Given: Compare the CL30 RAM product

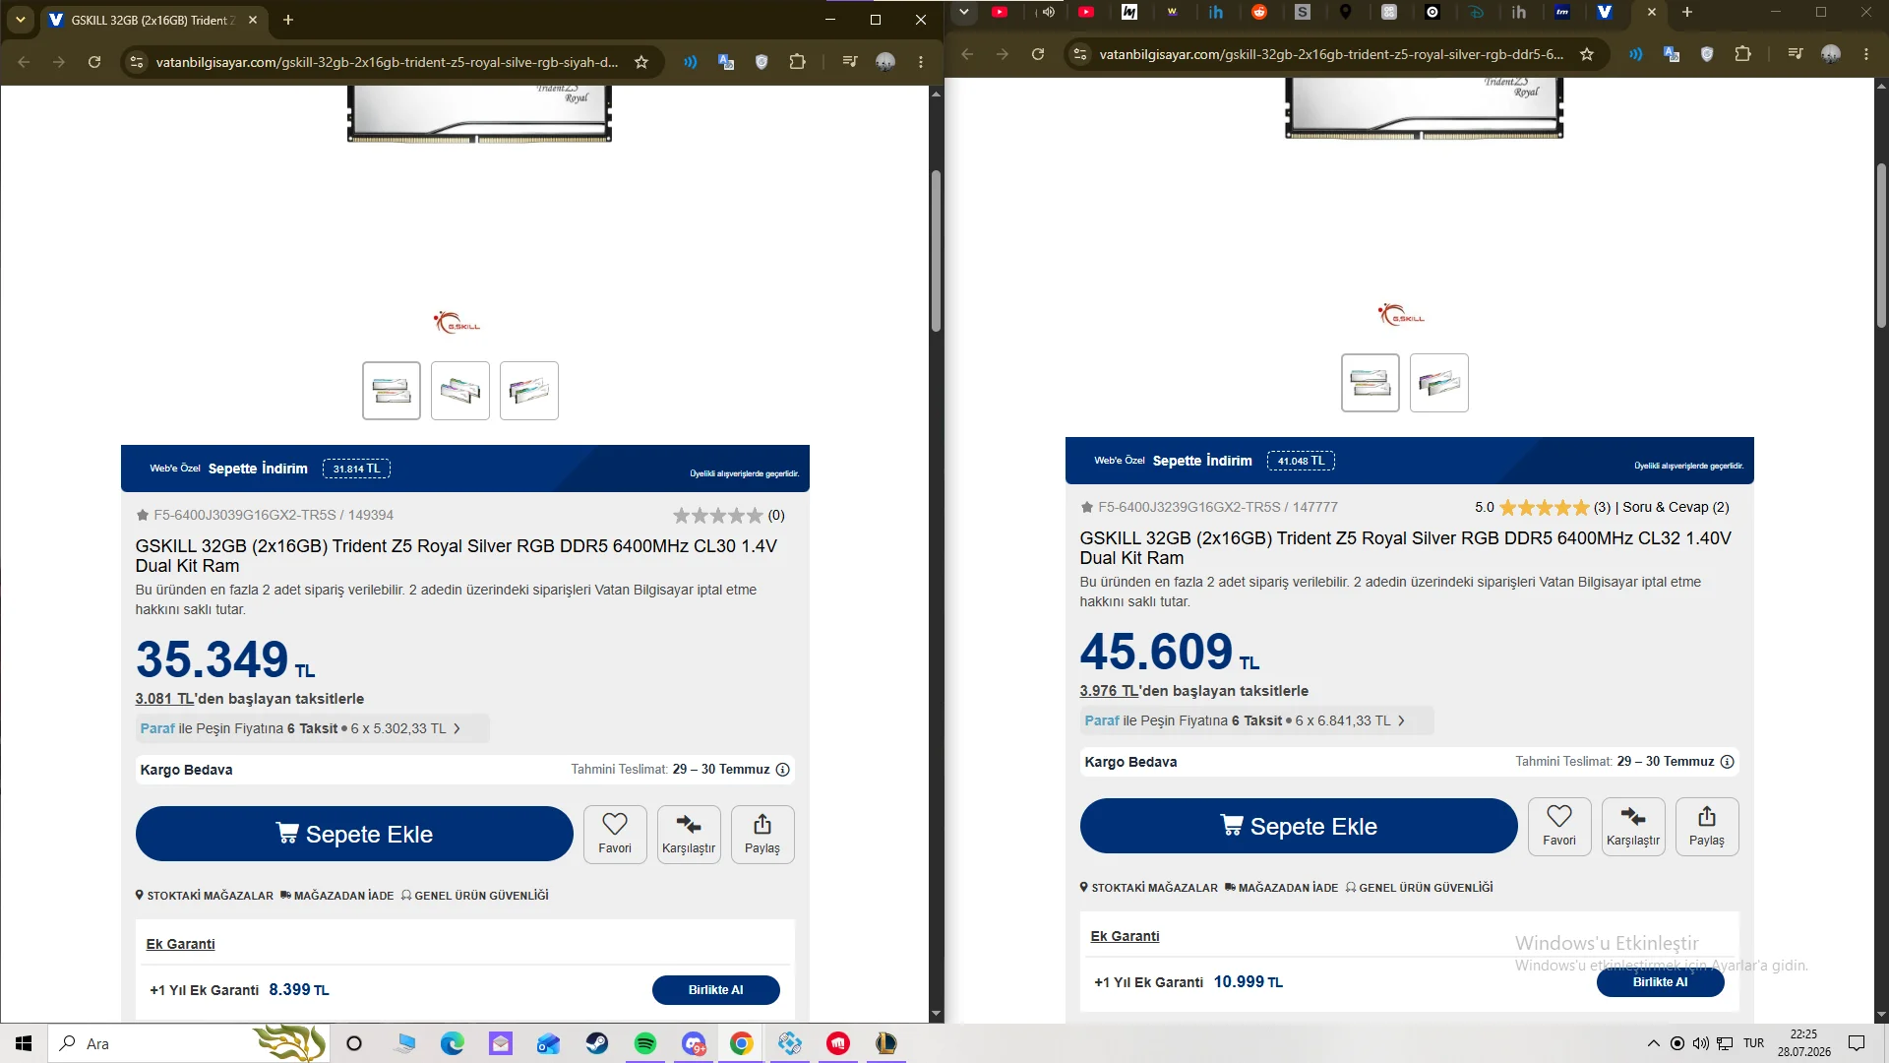Looking at the screenshot, I should point(689,835).
